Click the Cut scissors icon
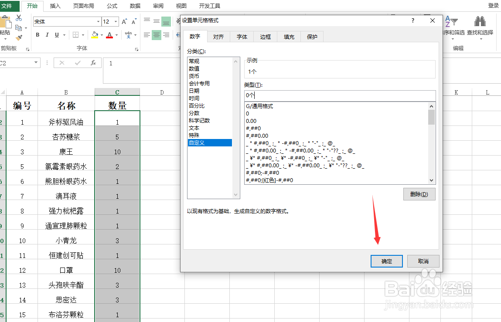This screenshot has width=501, height=322. click(x=19, y=18)
